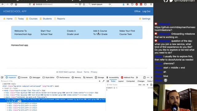The height and width of the screenshot is (111, 197).
Task: Open the browser home page icon
Action: 16,4
